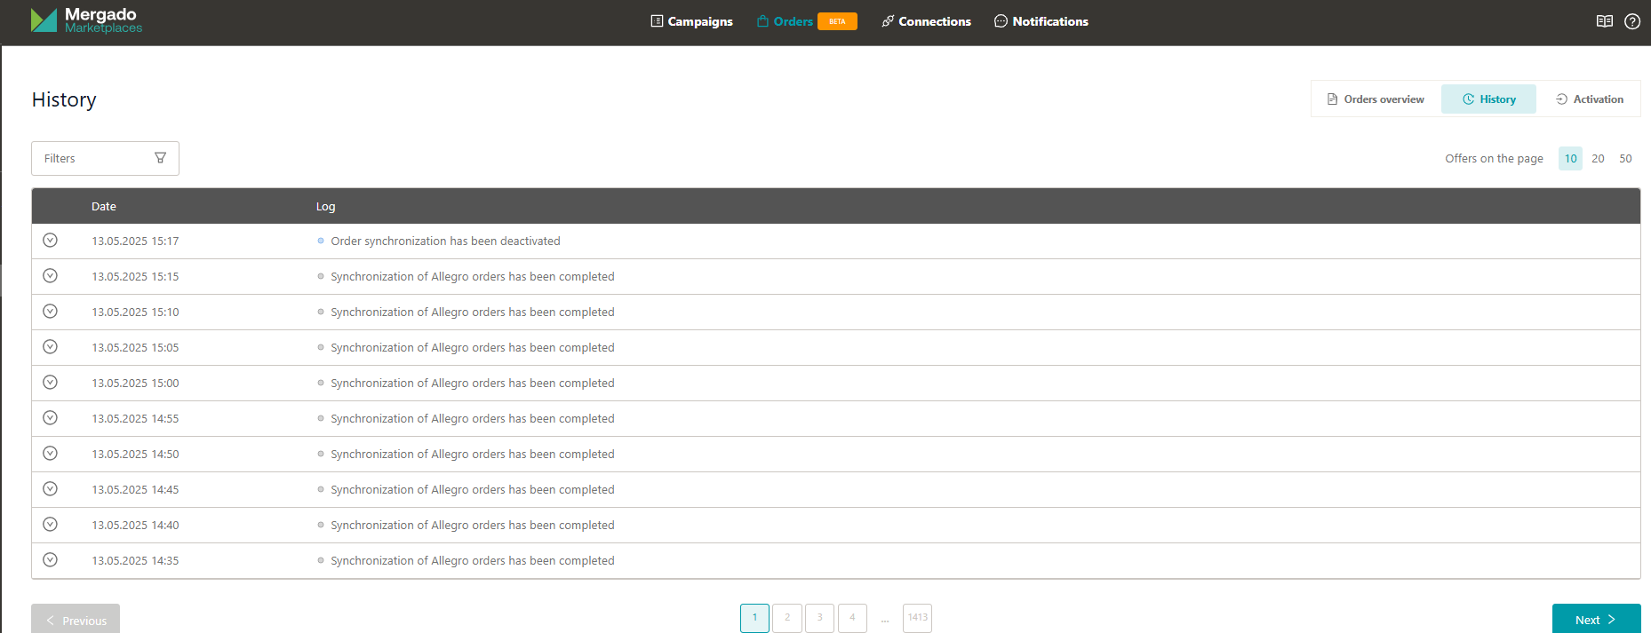Open the documentation book icon

tap(1604, 21)
